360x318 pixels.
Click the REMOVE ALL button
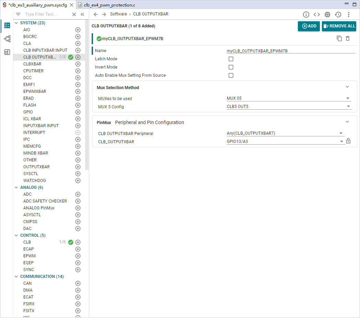tap(339, 26)
